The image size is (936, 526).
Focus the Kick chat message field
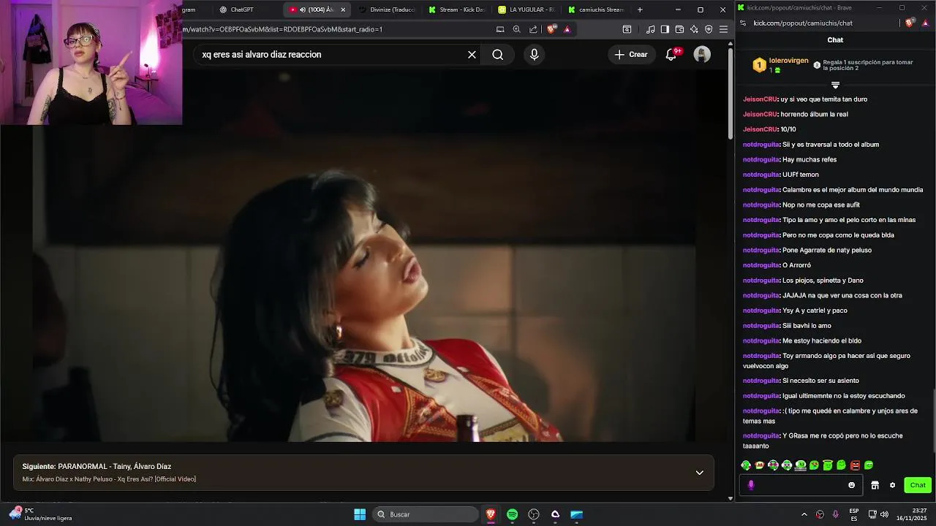click(x=801, y=485)
